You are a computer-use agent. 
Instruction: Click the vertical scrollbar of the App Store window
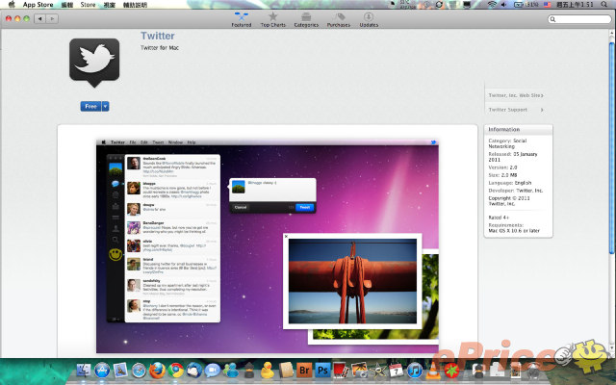(x=612, y=149)
